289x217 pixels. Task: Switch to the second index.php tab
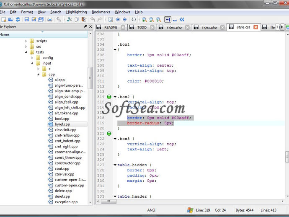209,28
